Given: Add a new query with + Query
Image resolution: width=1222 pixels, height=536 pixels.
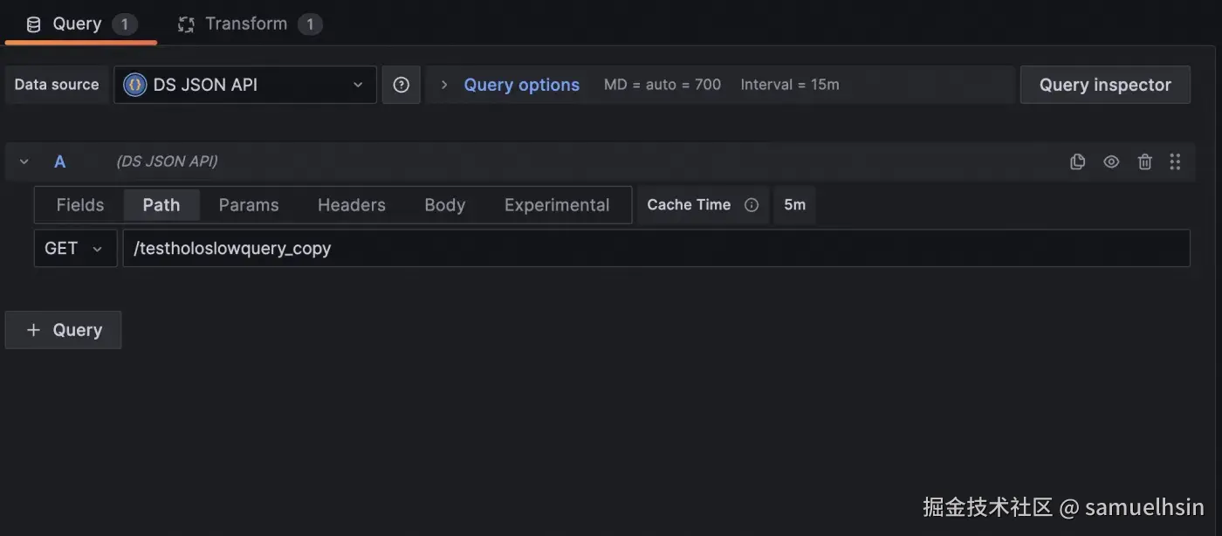Looking at the screenshot, I should (64, 330).
